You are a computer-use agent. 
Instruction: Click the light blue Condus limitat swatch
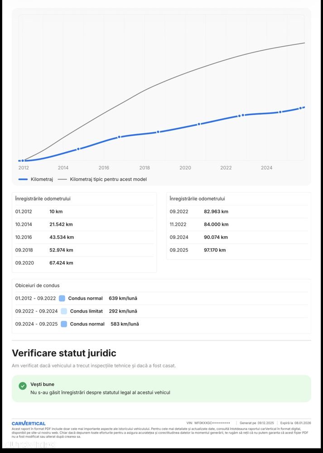64,311
